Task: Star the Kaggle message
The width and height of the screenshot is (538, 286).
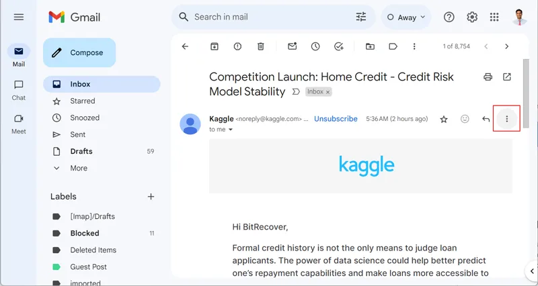Action: 444,120
